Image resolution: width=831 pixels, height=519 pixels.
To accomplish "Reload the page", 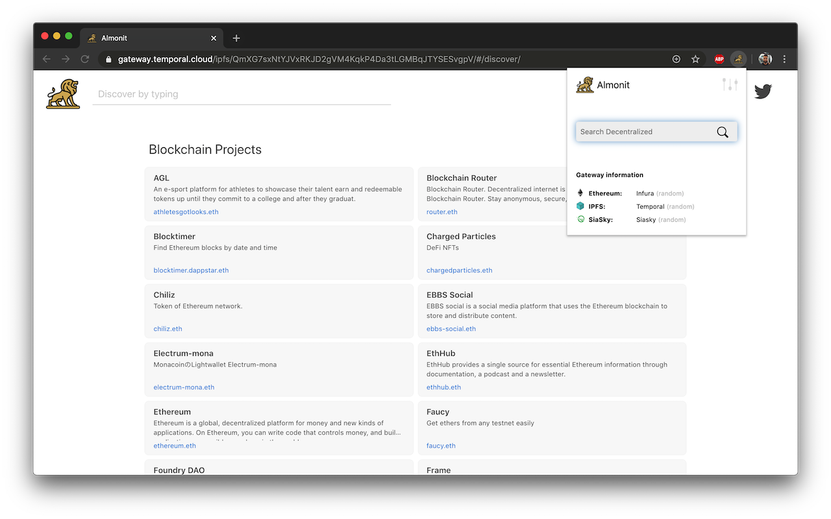I will [85, 59].
